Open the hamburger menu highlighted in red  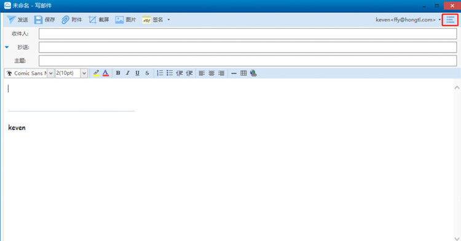pyautogui.click(x=450, y=20)
